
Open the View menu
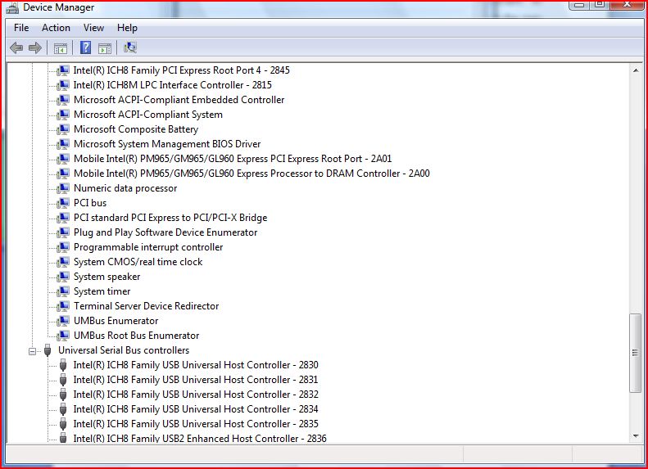pyautogui.click(x=93, y=28)
